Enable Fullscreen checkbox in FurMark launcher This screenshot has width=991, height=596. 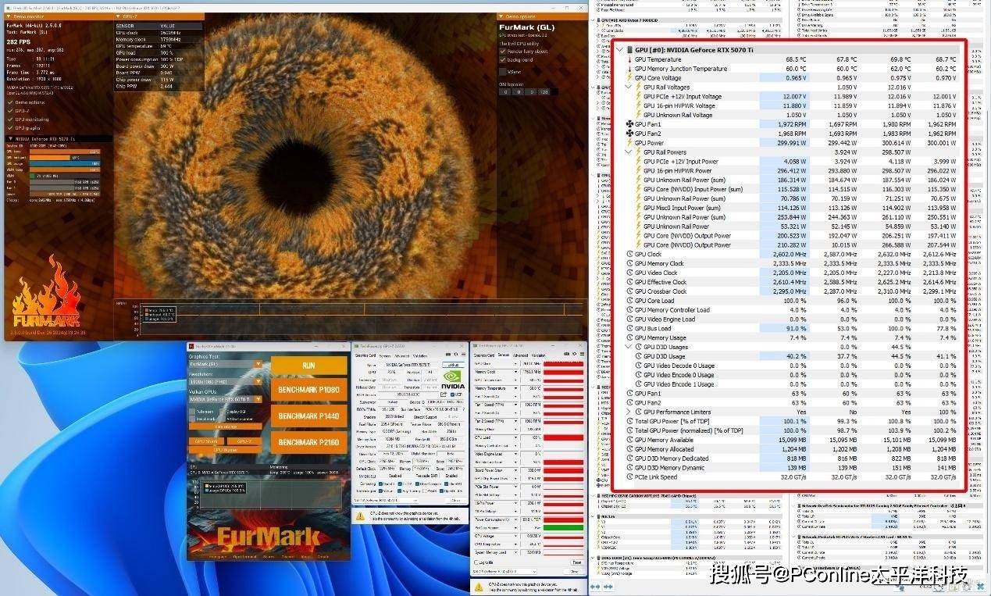(x=192, y=412)
